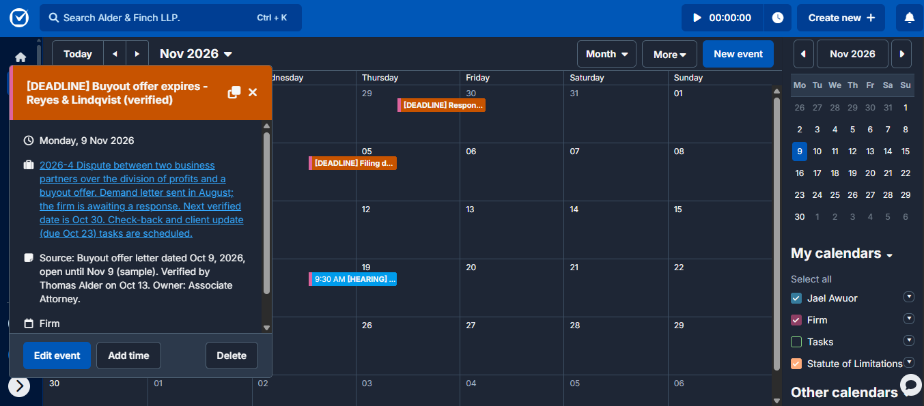Close the Buyout offer event popup
The height and width of the screenshot is (406, 924).
click(x=253, y=92)
